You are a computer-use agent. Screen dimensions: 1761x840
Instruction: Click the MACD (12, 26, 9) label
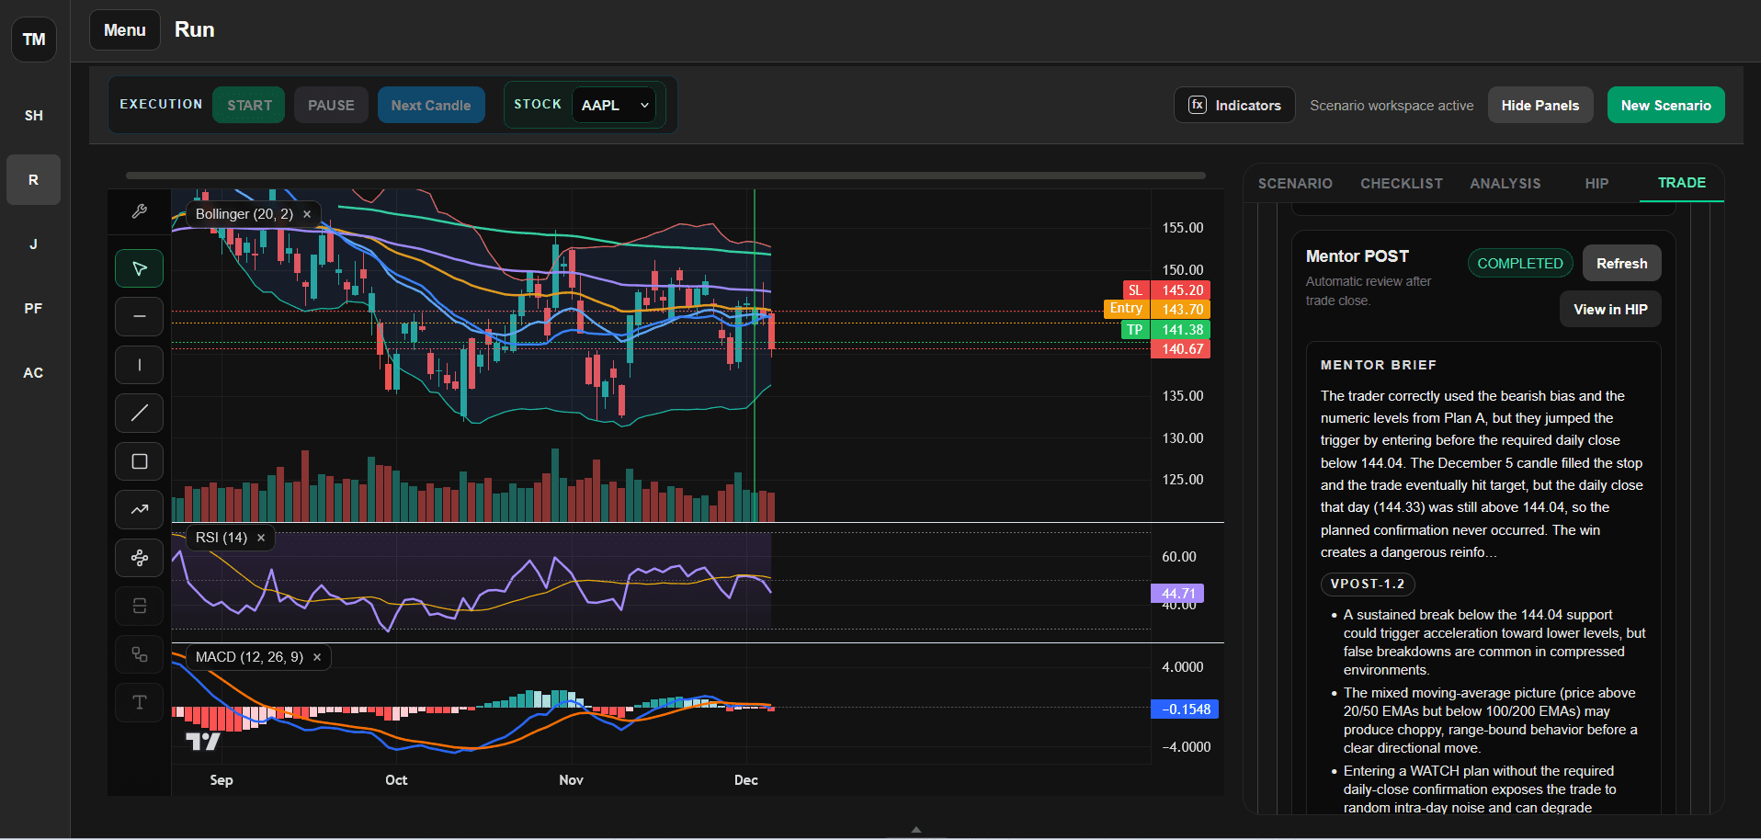249,657
